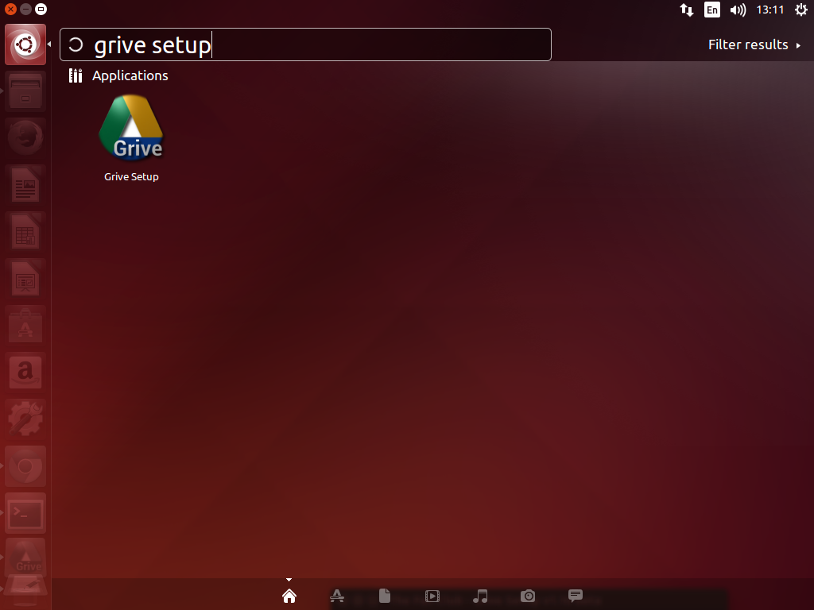Click the Dash search field
814x610 pixels.
pyautogui.click(x=305, y=44)
